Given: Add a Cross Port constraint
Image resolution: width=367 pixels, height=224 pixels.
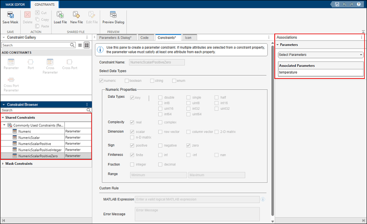Looking at the screenshot, I should (70, 64).
